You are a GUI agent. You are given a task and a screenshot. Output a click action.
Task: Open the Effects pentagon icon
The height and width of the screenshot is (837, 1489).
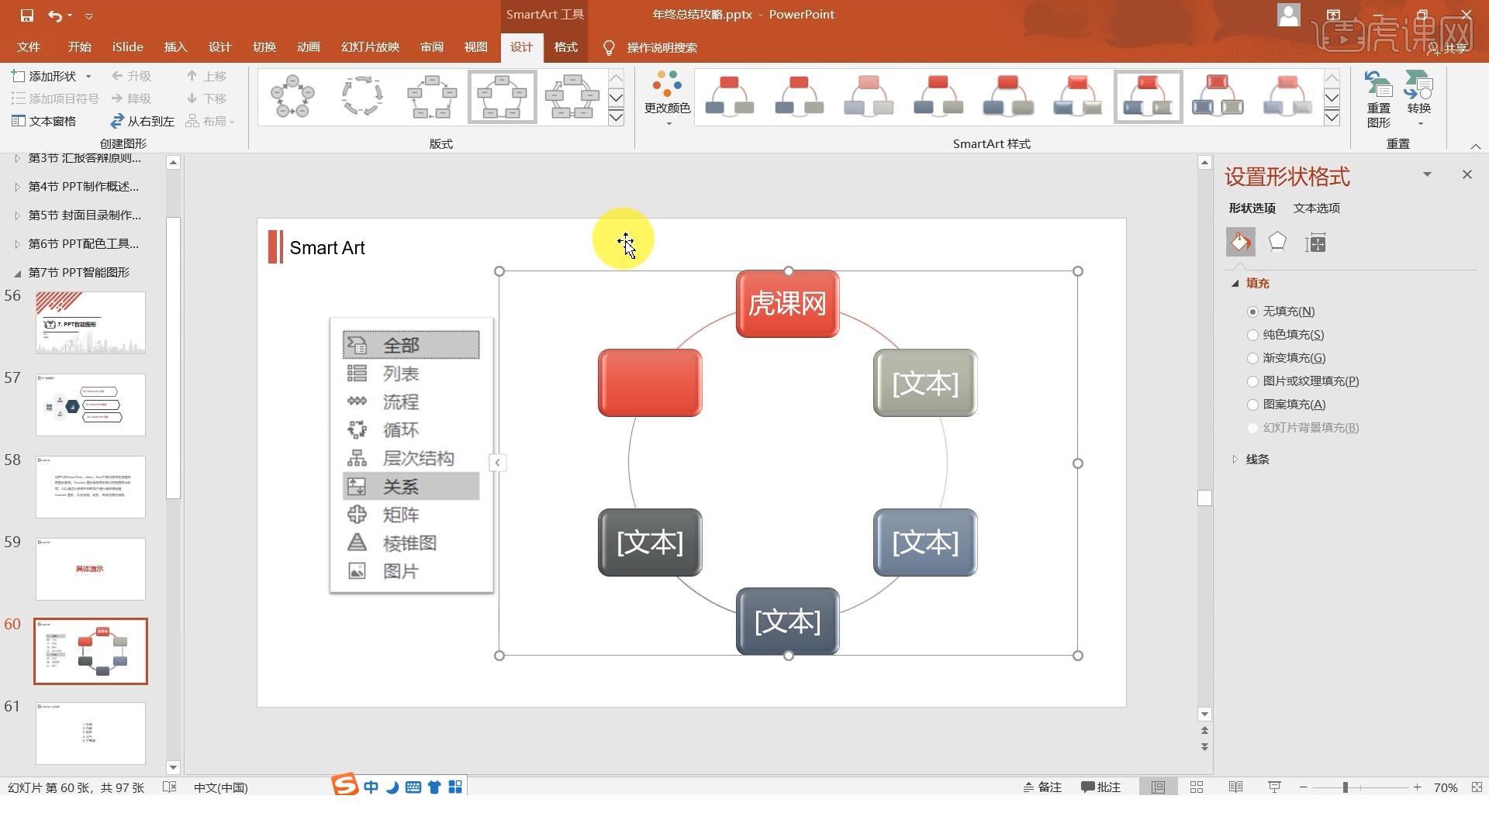point(1277,243)
